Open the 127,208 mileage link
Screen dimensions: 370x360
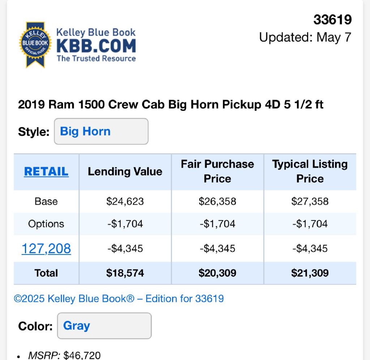(x=46, y=249)
